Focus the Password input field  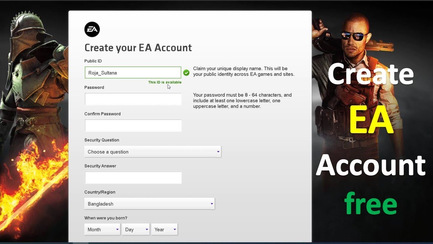[x=133, y=99]
